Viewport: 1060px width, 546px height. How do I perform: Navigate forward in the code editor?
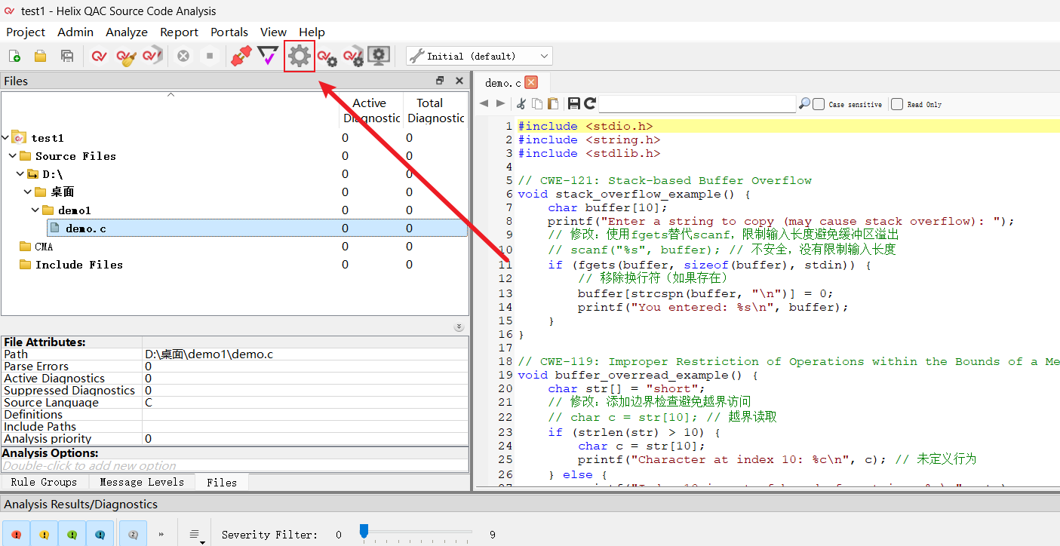coord(500,103)
